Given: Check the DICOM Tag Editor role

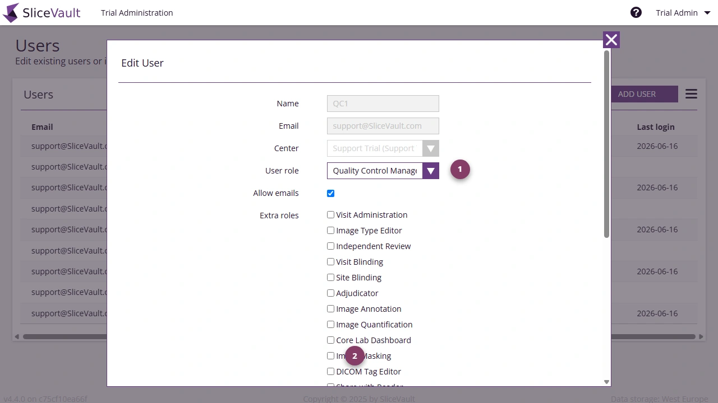Looking at the screenshot, I should 330,372.
